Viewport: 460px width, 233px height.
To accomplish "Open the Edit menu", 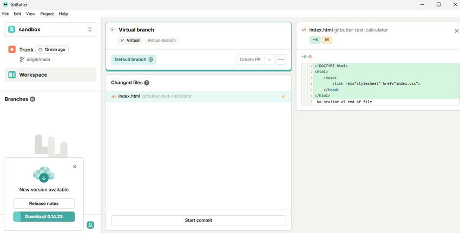I will (17, 14).
